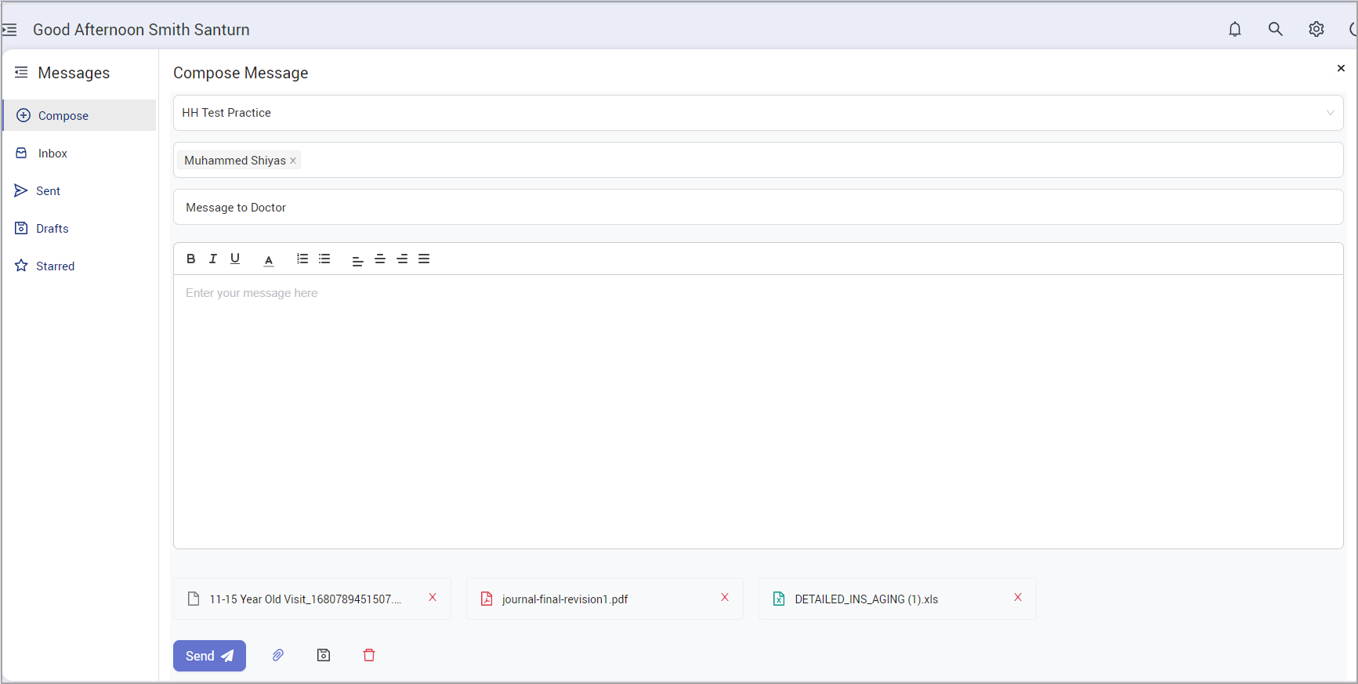Insert a bulleted list

(x=324, y=259)
